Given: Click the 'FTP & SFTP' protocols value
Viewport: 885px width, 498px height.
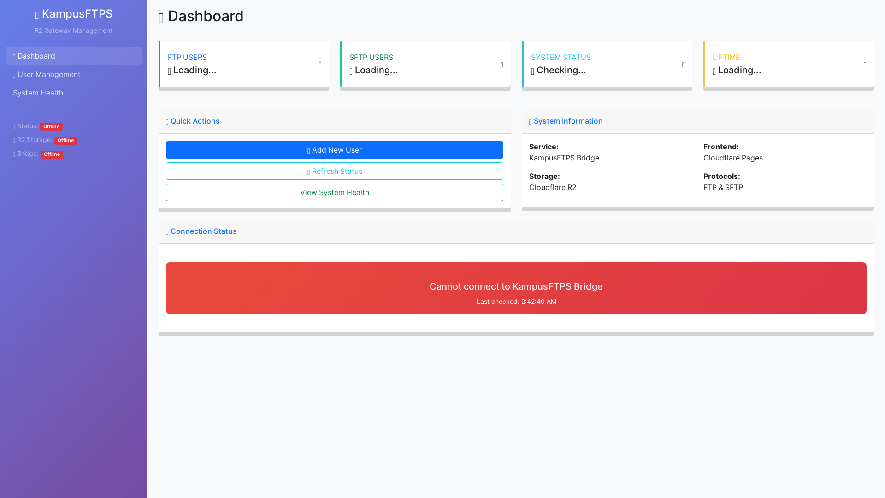Looking at the screenshot, I should tap(723, 187).
